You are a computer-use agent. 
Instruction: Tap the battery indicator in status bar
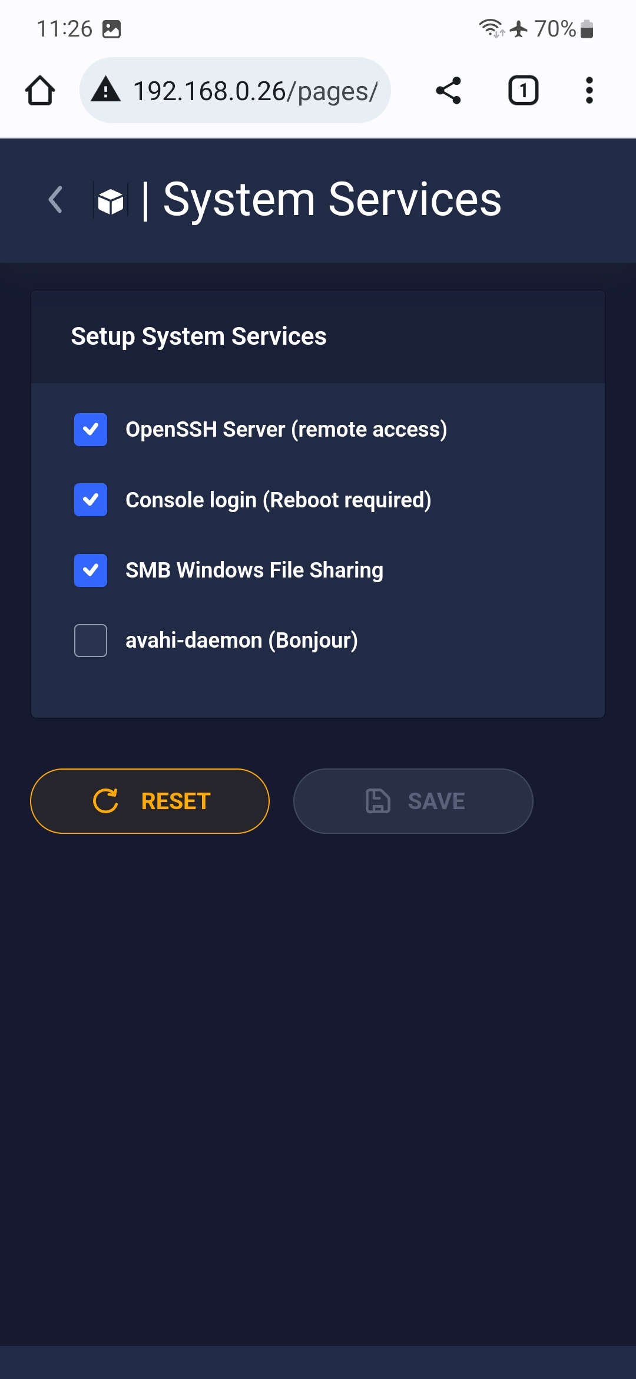pyautogui.click(x=587, y=29)
